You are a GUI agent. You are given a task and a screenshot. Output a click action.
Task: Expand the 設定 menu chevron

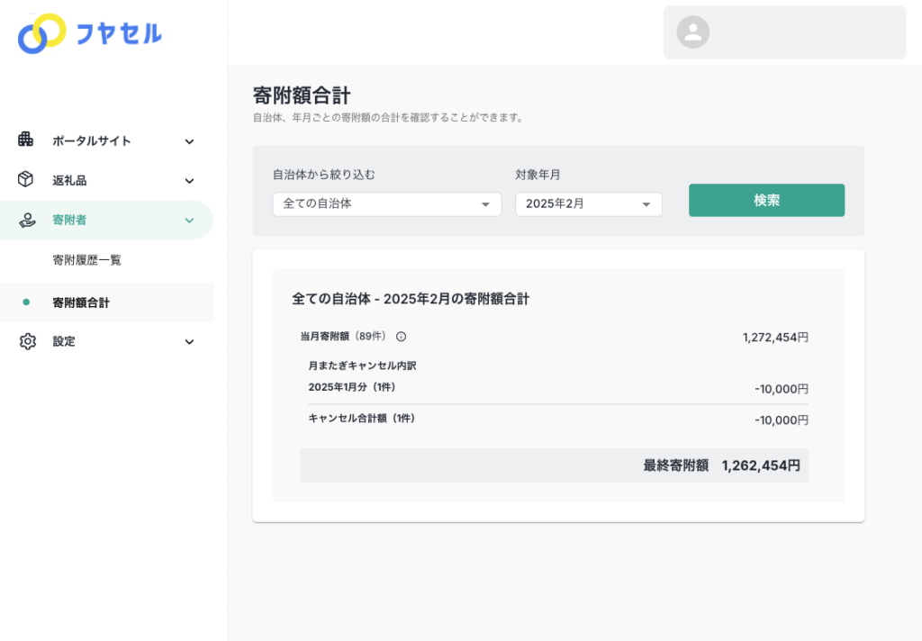click(x=189, y=342)
